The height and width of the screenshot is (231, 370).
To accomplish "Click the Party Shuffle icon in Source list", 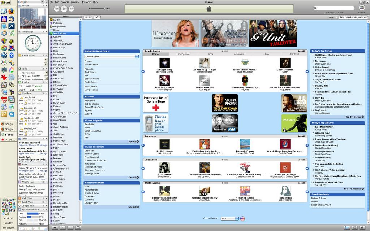I will click(x=51, y=27).
